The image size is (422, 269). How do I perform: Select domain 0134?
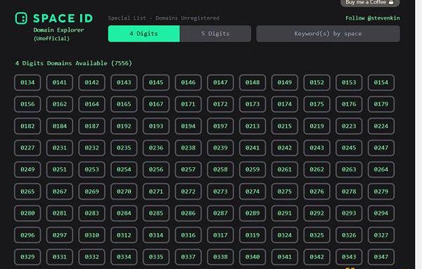coord(27,82)
